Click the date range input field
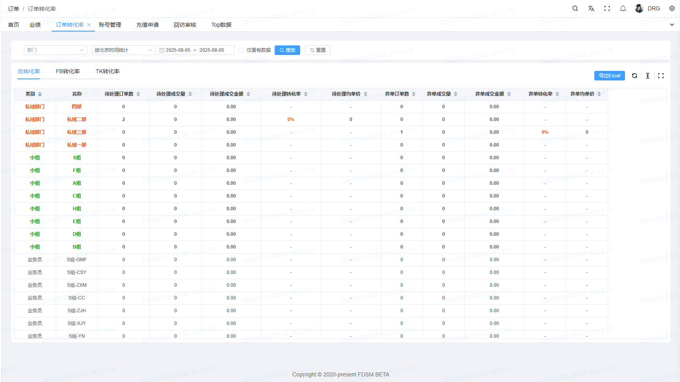 pos(195,50)
